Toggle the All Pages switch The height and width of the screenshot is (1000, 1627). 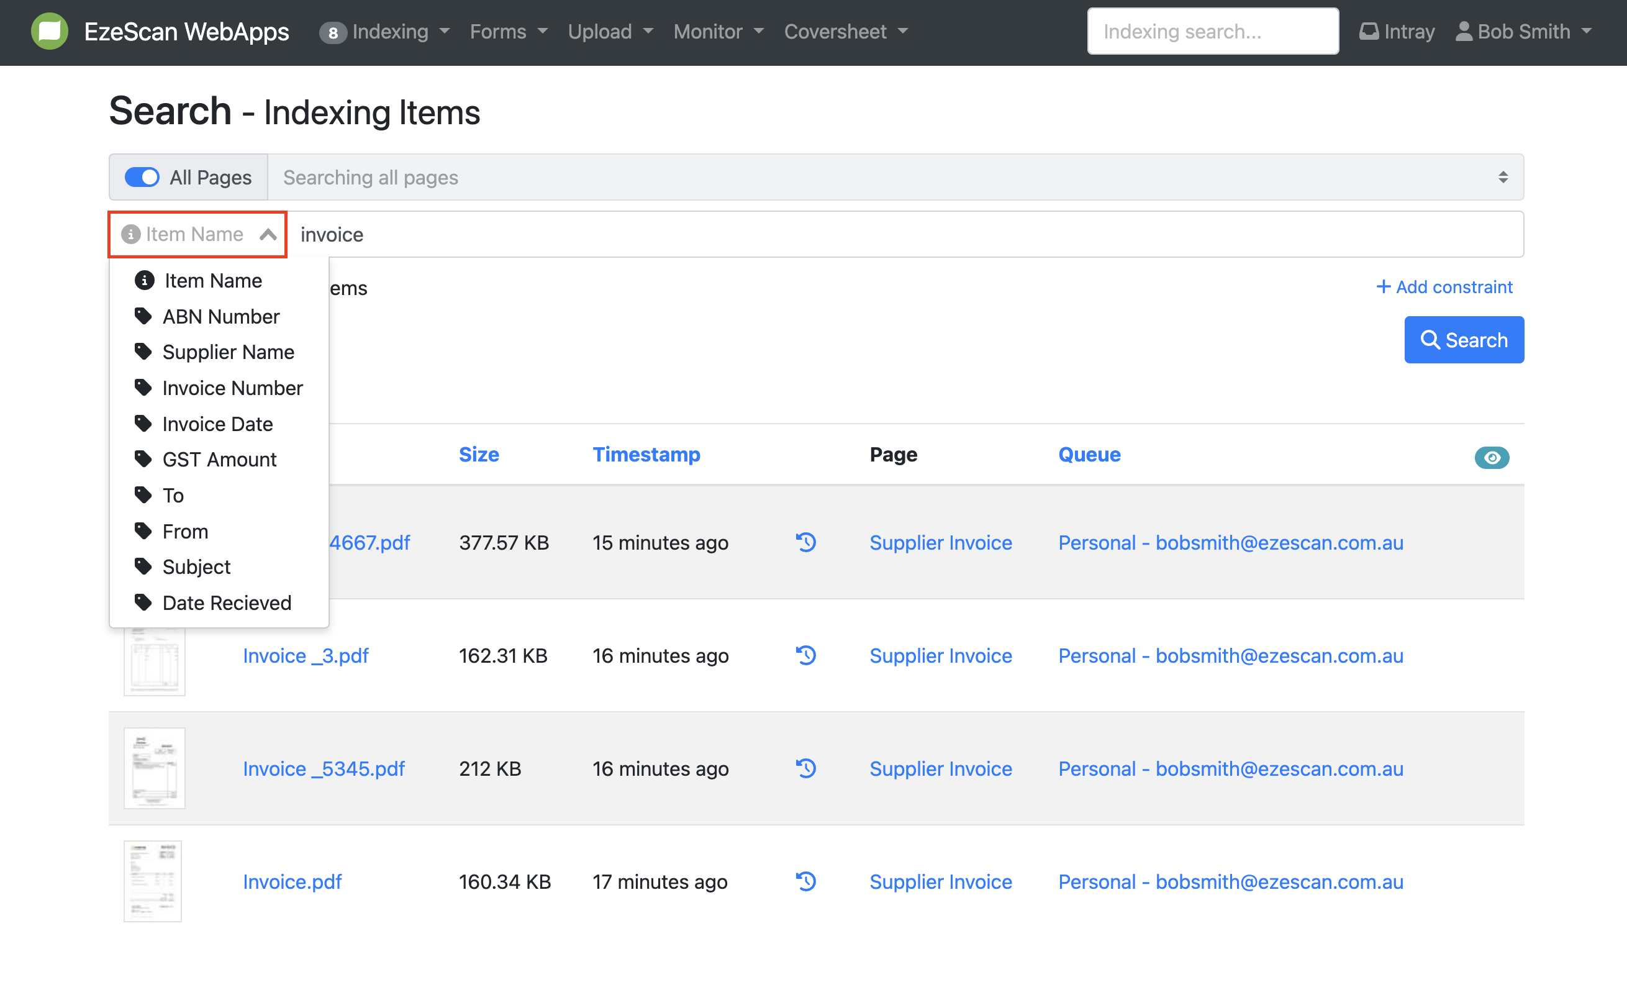(142, 177)
